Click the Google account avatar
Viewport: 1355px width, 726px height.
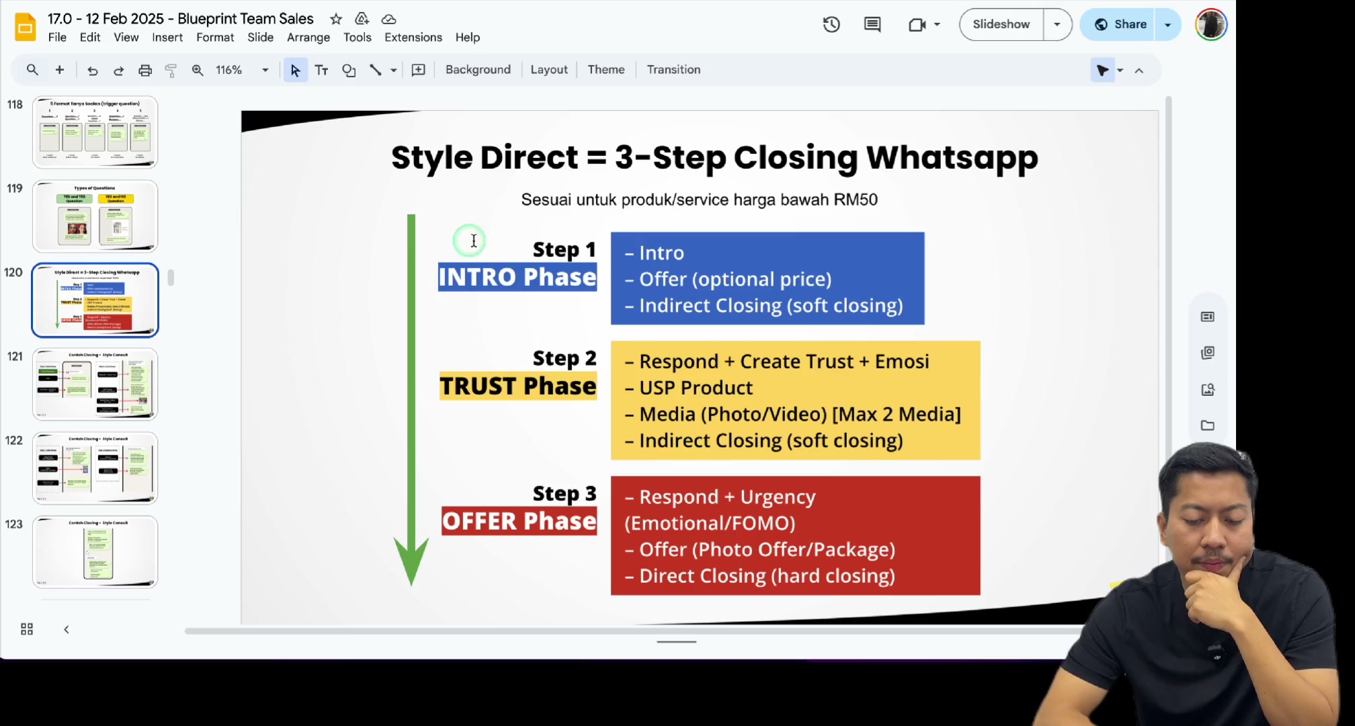pyautogui.click(x=1211, y=25)
